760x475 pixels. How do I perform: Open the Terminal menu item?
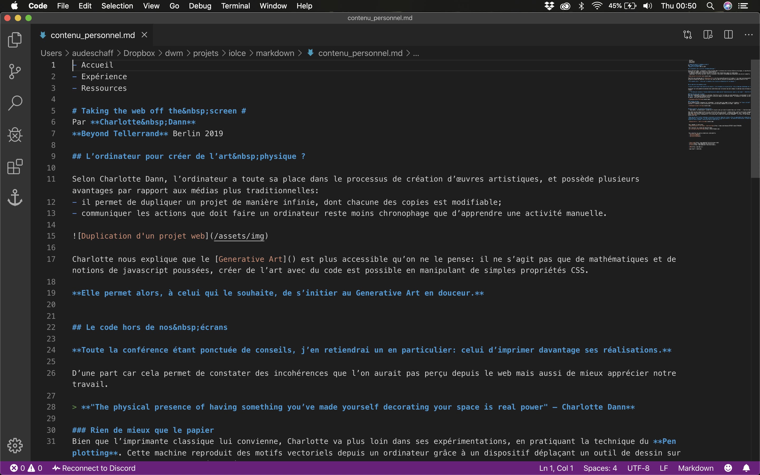pos(235,6)
